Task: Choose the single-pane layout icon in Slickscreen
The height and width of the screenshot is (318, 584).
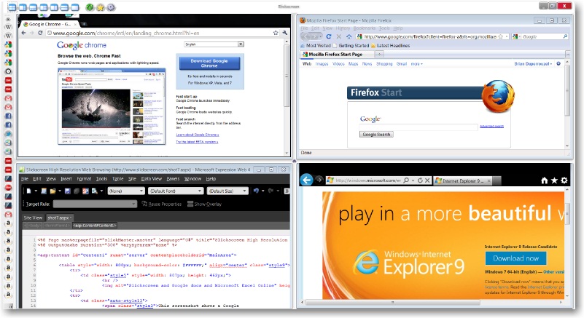Action: click(75, 7)
